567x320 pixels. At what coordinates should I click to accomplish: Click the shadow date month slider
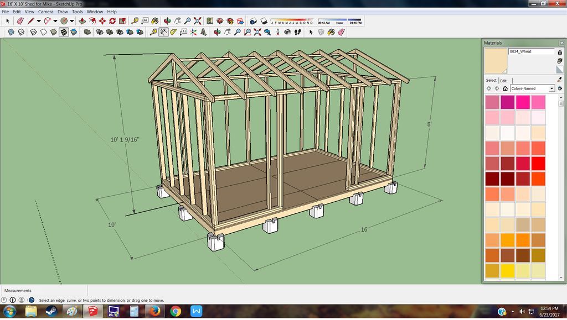click(x=291, y=20)
